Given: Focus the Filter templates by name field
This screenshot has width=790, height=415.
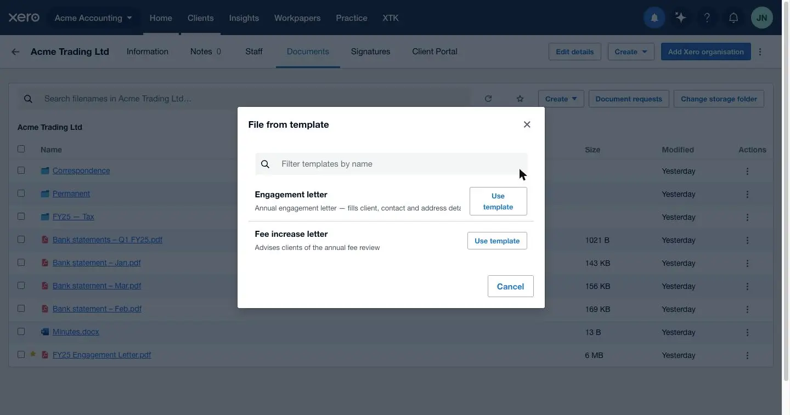Looking at the screenshot, I should [391, 164].
